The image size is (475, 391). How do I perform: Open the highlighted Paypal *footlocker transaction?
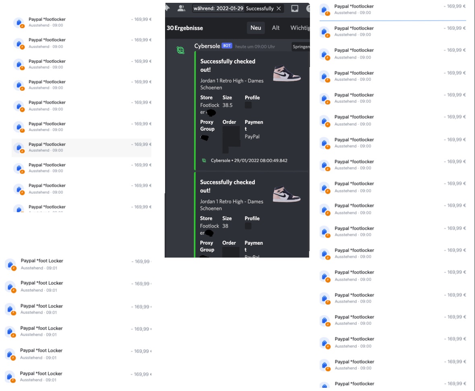(x=81, y=147)
